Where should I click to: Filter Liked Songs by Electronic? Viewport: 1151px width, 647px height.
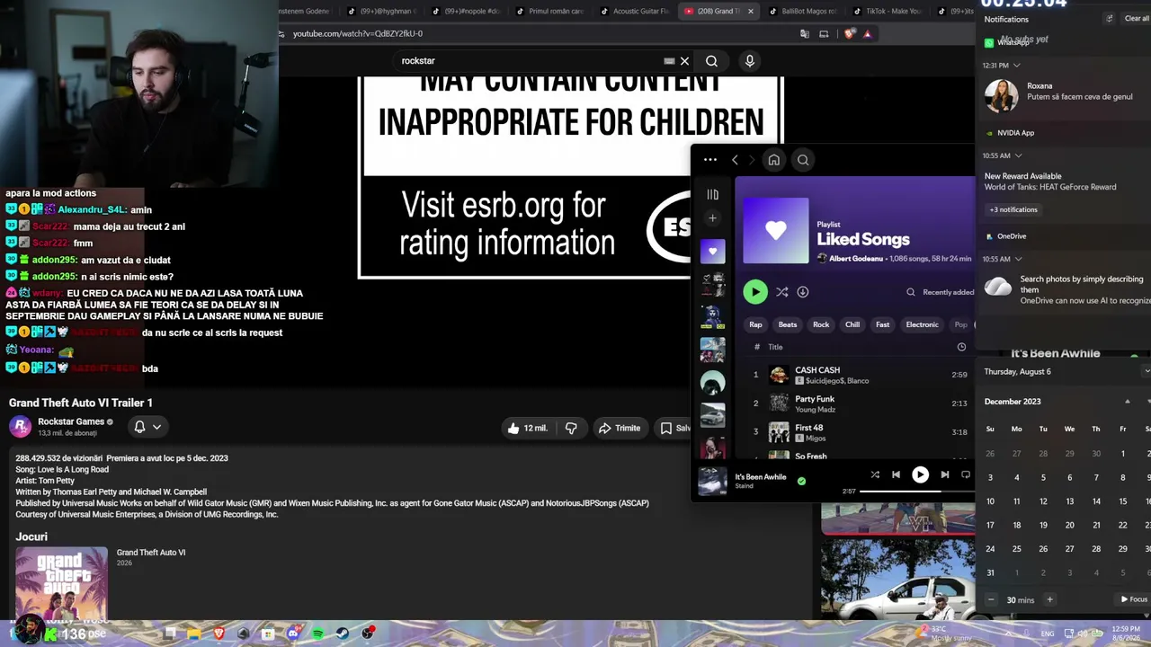(922, 324)
